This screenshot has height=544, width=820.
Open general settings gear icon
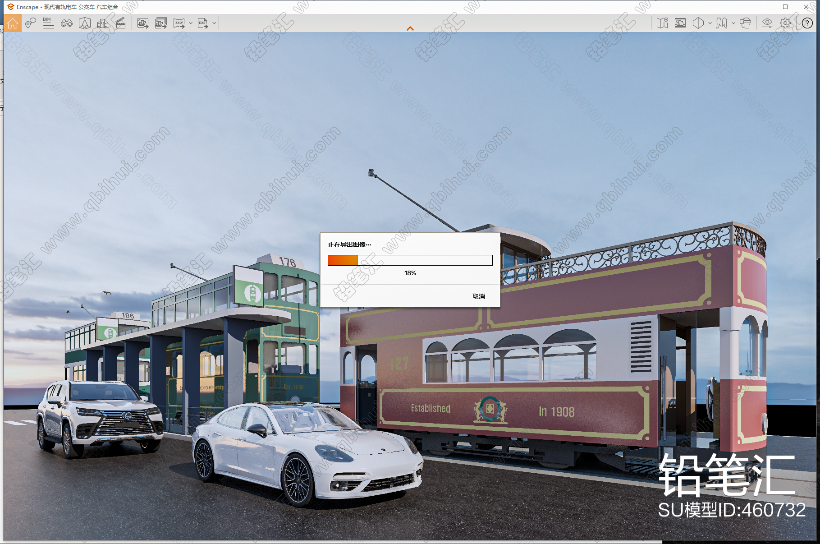tap(786, 23)
